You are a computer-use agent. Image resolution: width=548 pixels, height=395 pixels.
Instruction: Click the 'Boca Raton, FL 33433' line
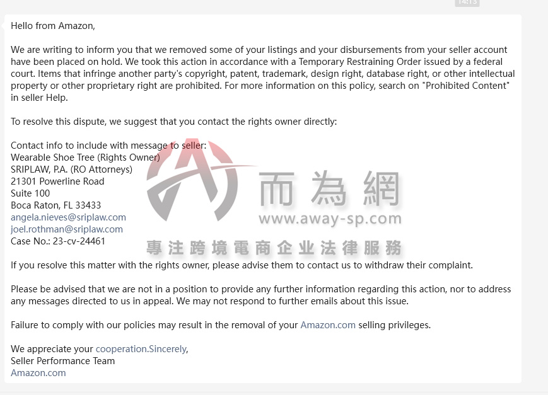click(56, 205)
